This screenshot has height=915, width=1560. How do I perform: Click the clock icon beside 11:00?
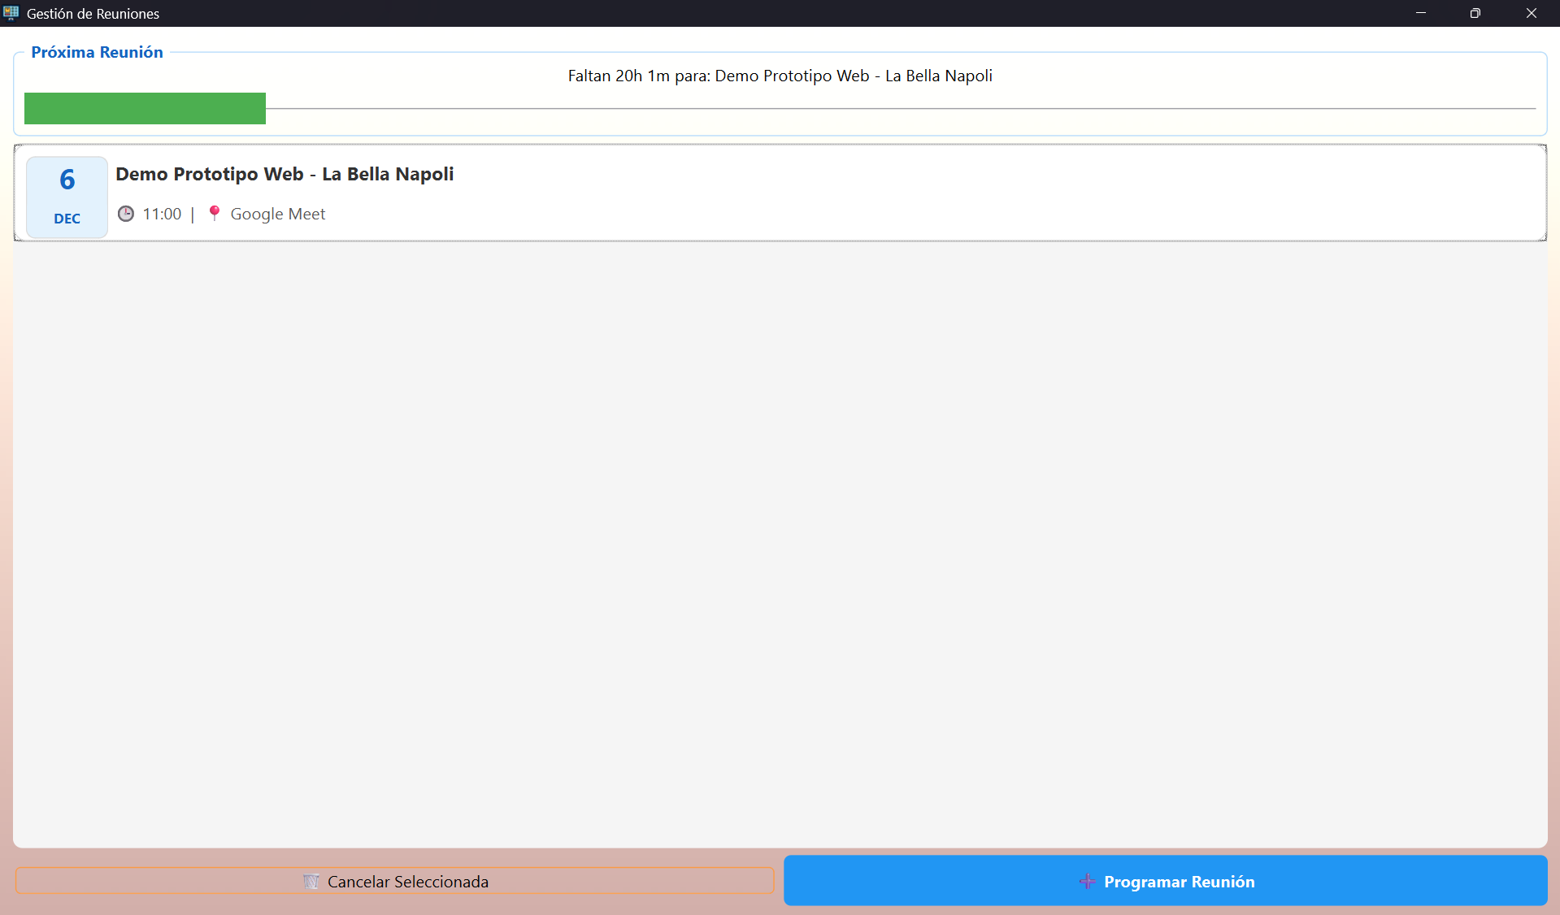(126, 214)
